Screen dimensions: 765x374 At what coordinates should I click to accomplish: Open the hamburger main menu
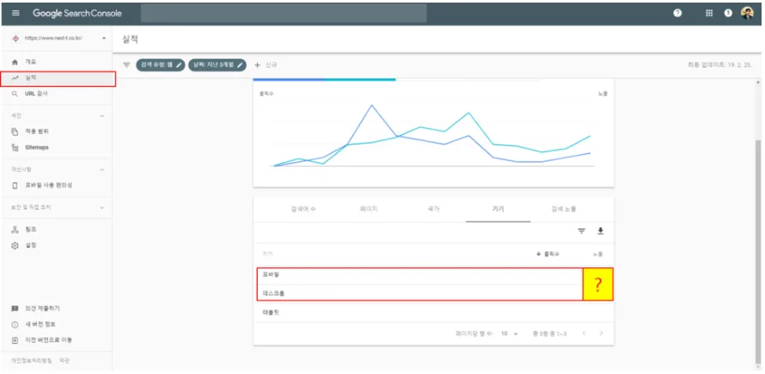coord(15,14)
